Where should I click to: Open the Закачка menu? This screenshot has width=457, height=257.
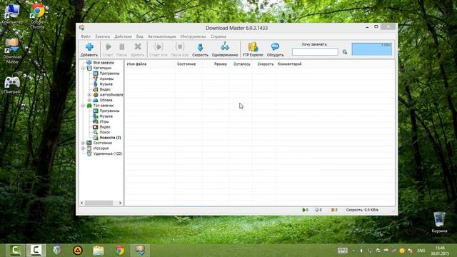pyautogui.click(x=102, y=36)
